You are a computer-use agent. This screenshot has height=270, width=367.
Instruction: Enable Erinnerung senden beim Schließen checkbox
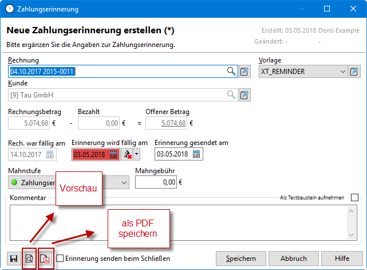[60, 259]
